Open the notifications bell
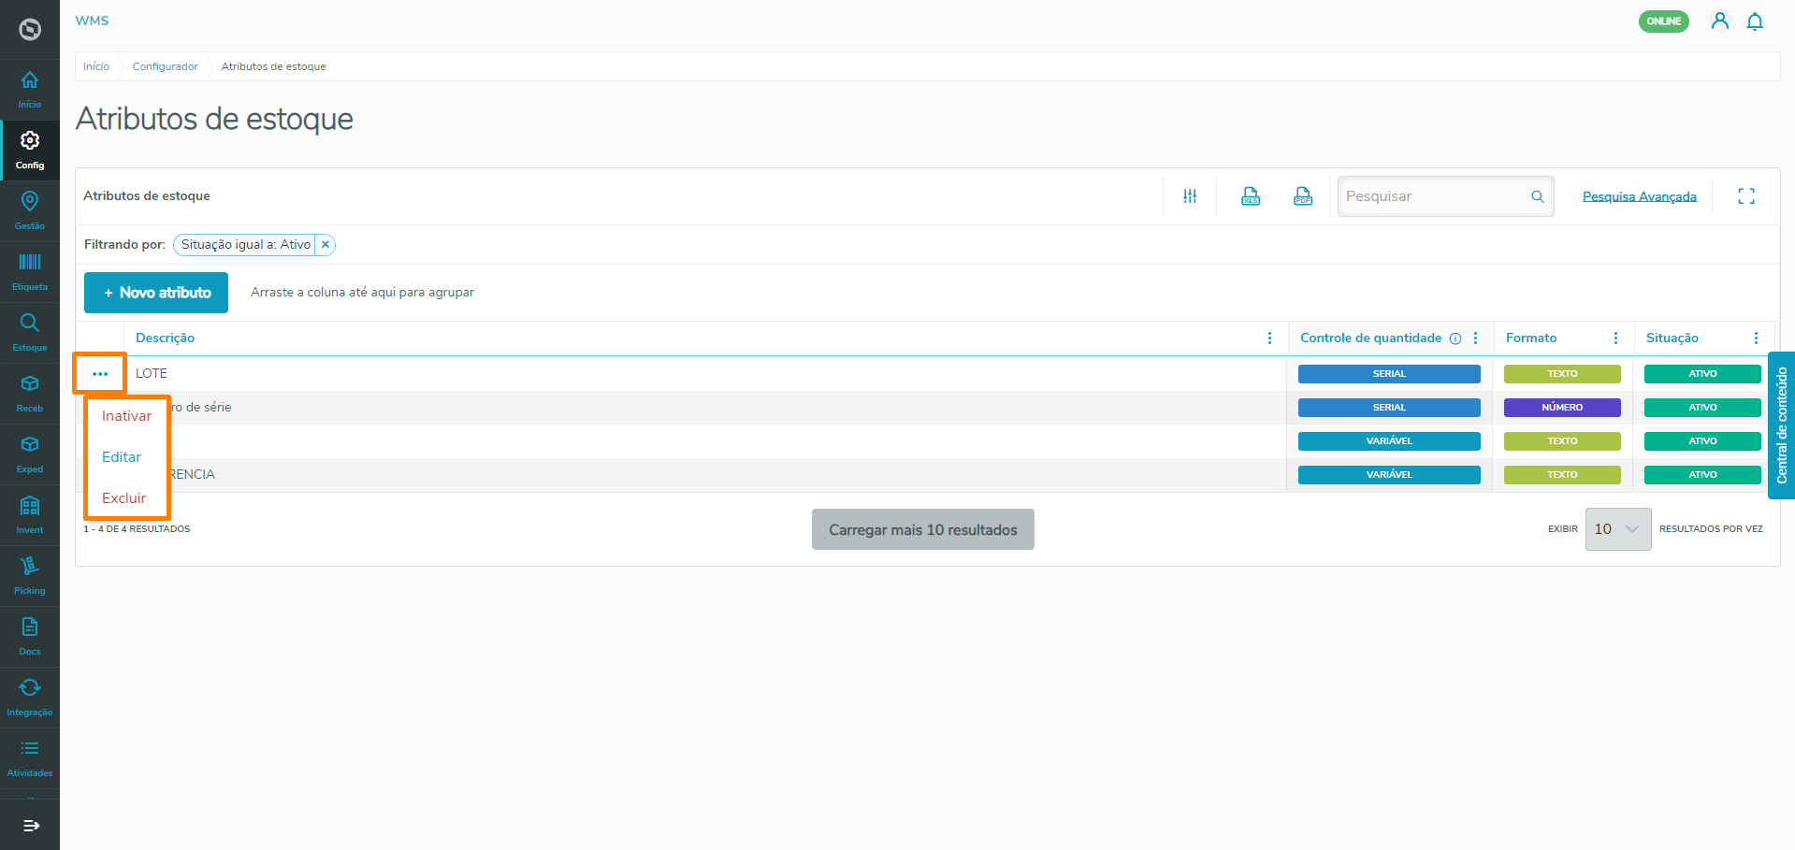The image size is (1795, 850). 1755,21
